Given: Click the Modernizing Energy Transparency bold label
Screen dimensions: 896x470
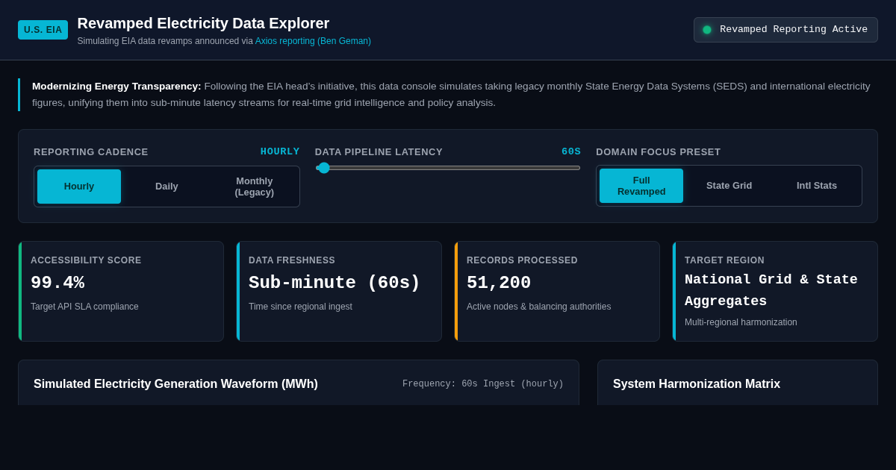Looking at the screenshot, I should [x=116, y=87].
